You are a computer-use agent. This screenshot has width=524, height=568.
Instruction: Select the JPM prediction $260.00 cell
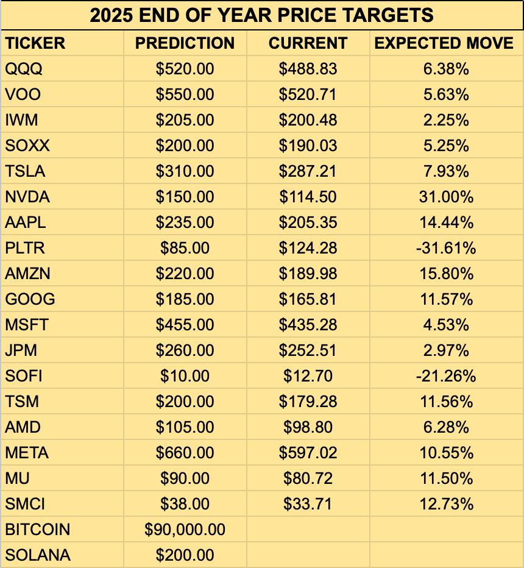(x=185, y=350)
